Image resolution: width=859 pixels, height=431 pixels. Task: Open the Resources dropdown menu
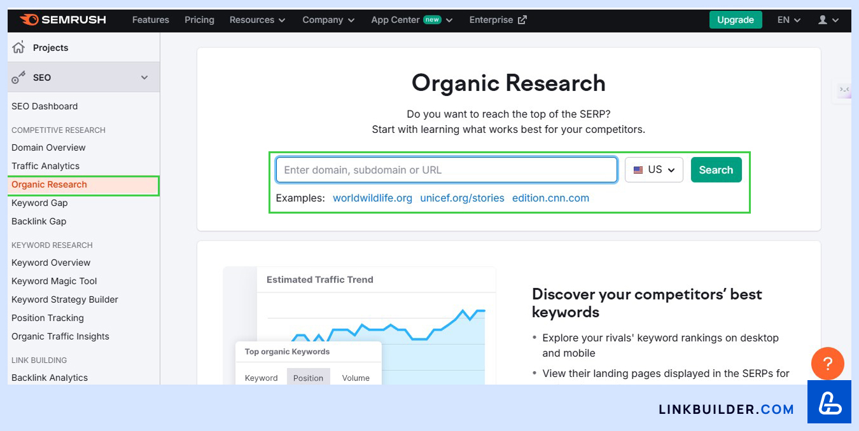coord(257,20)
